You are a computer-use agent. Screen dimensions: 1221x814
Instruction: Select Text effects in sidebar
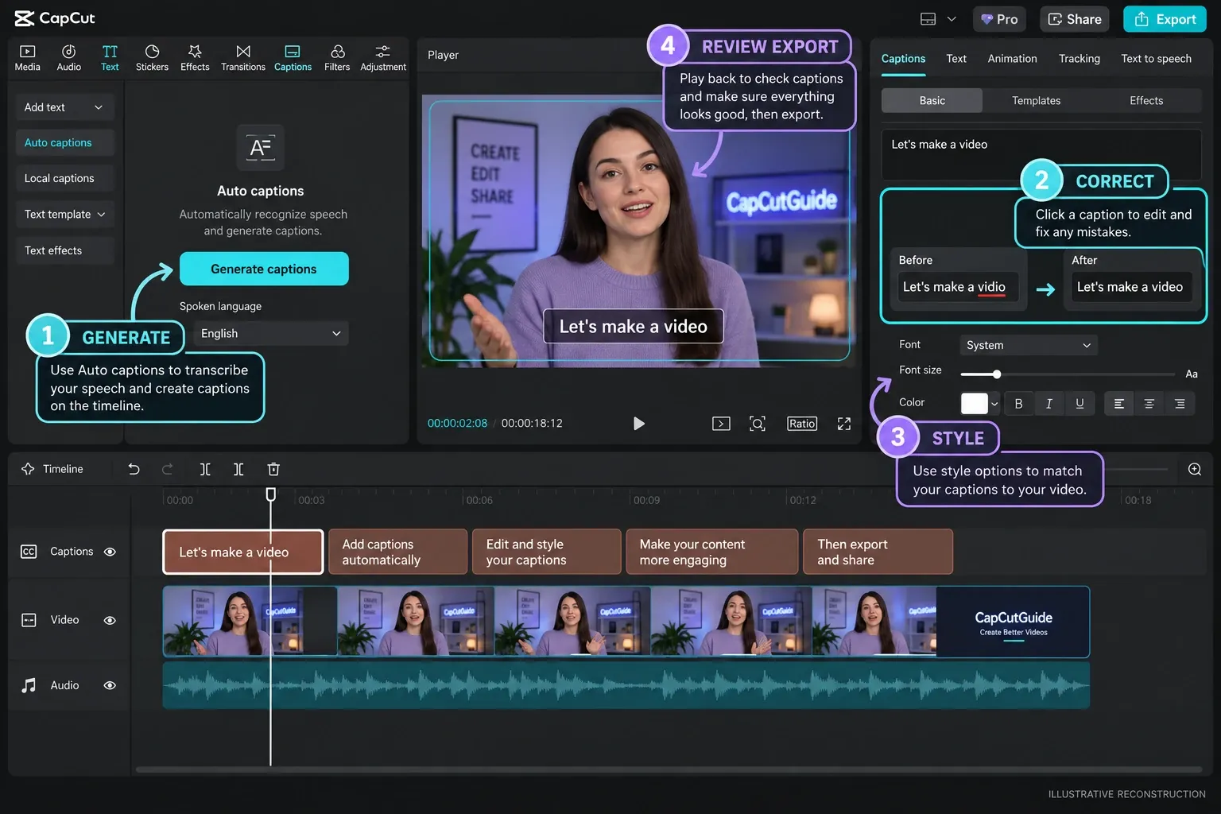point(65,250)
